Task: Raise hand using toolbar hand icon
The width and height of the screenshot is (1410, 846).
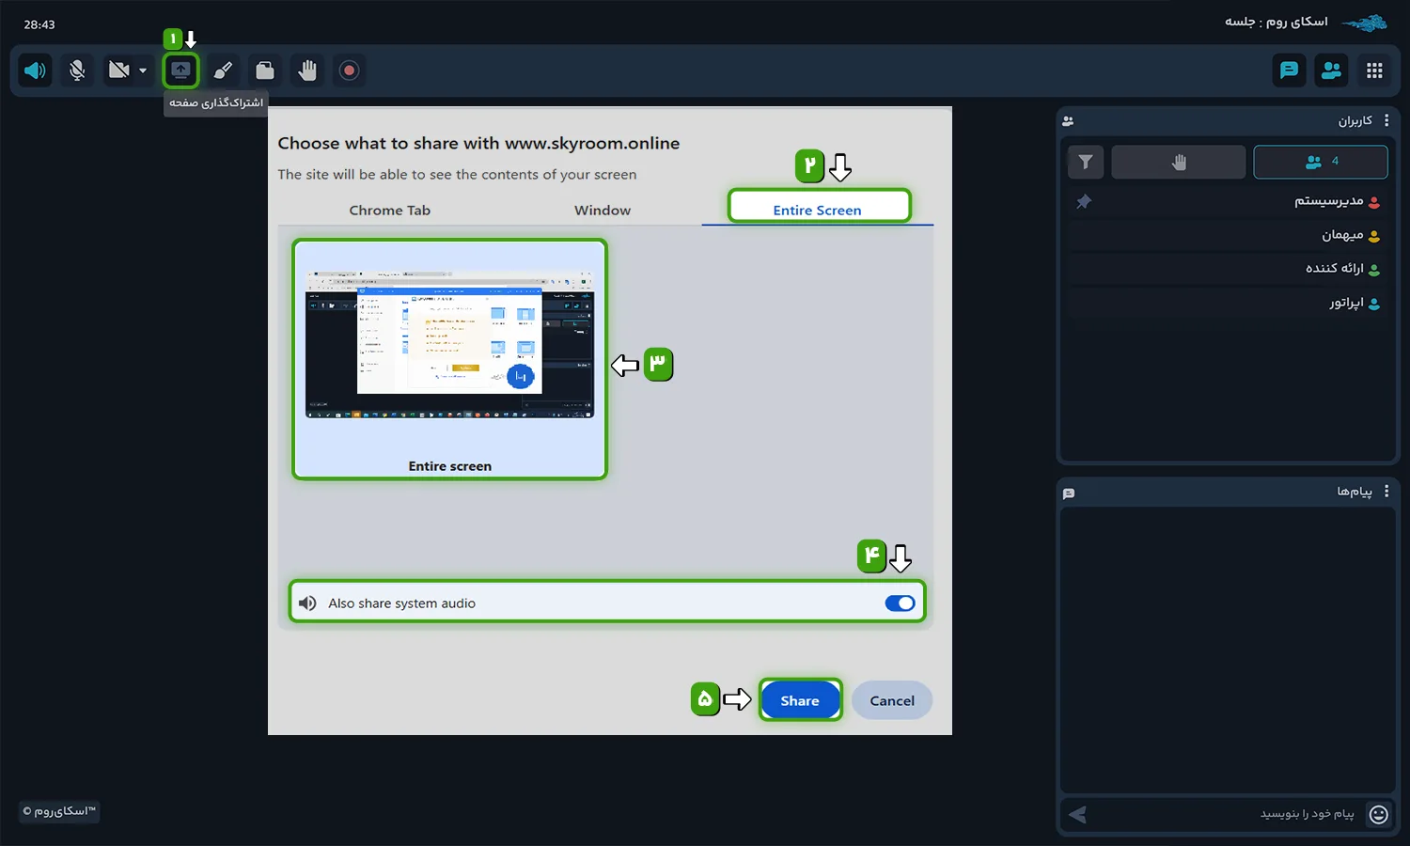Action: tap(307, 70)
